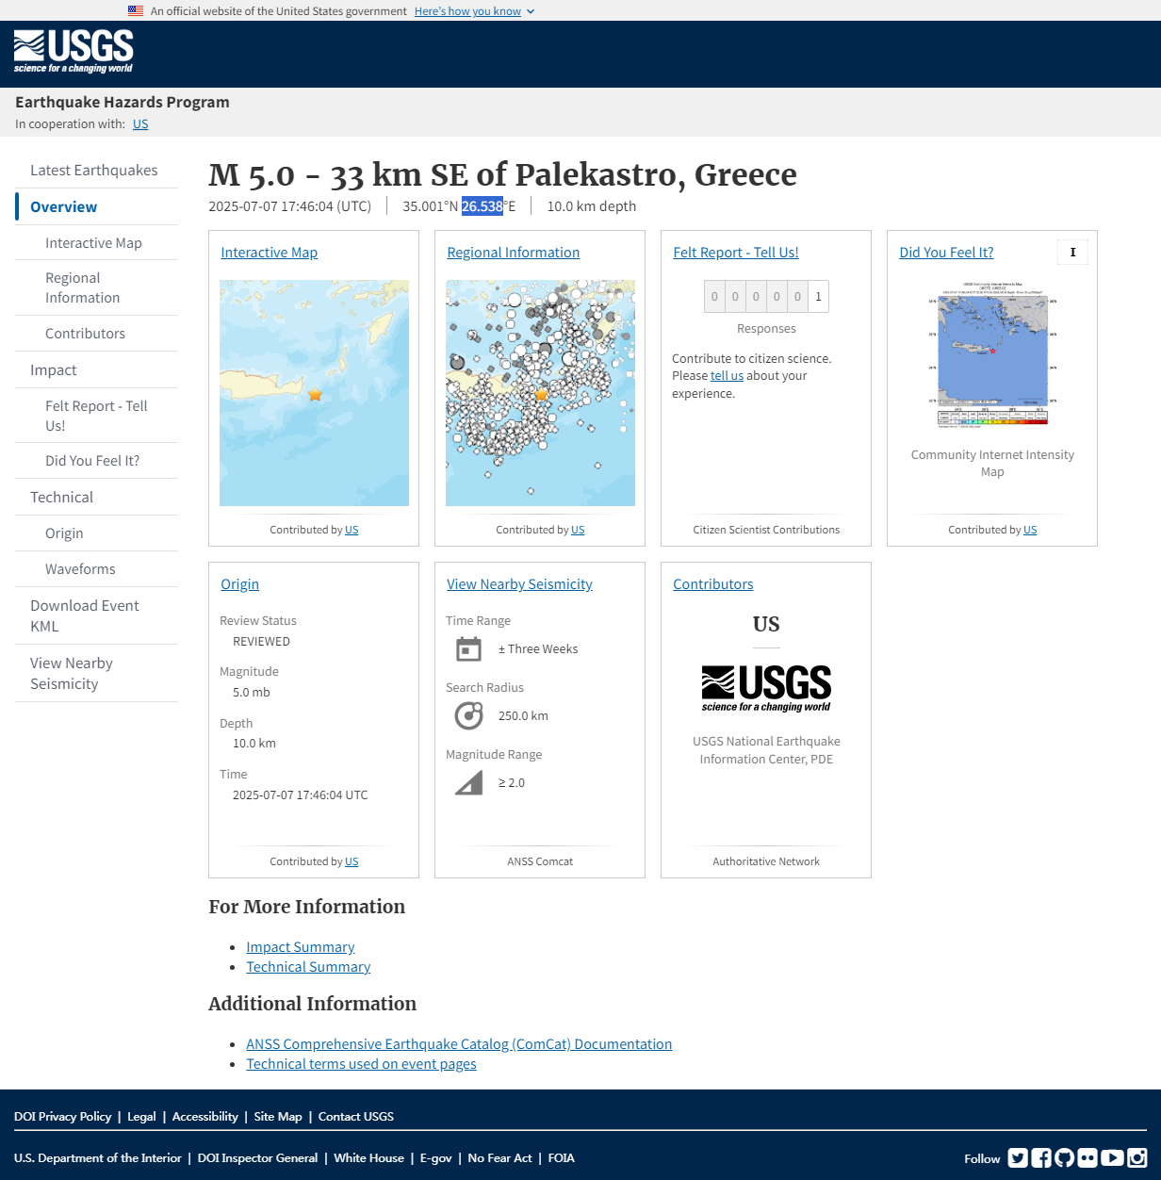Click the US flag icon
This screenshot has height=1180, width=1161.
click(136, 11)
